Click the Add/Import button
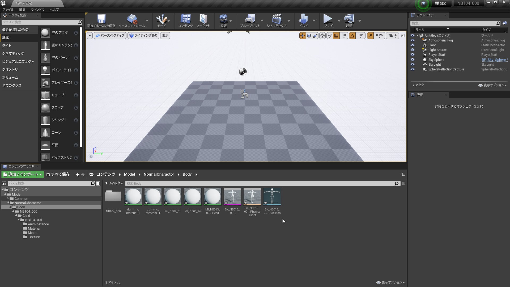 pos(23,175)
